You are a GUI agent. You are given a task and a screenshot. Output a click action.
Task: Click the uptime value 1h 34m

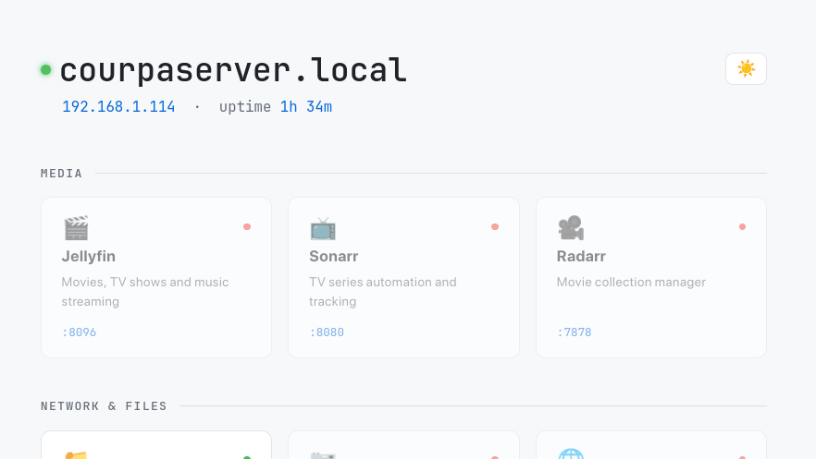click(x=306, y=107)
